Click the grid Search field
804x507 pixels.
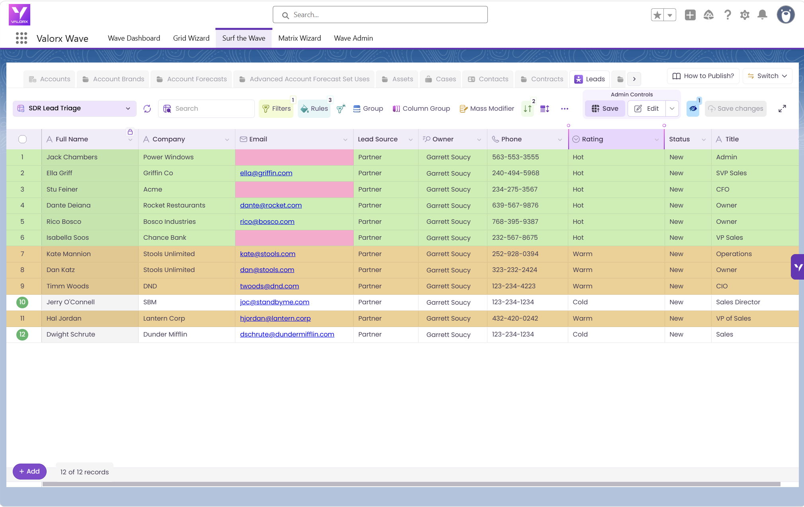206,109
